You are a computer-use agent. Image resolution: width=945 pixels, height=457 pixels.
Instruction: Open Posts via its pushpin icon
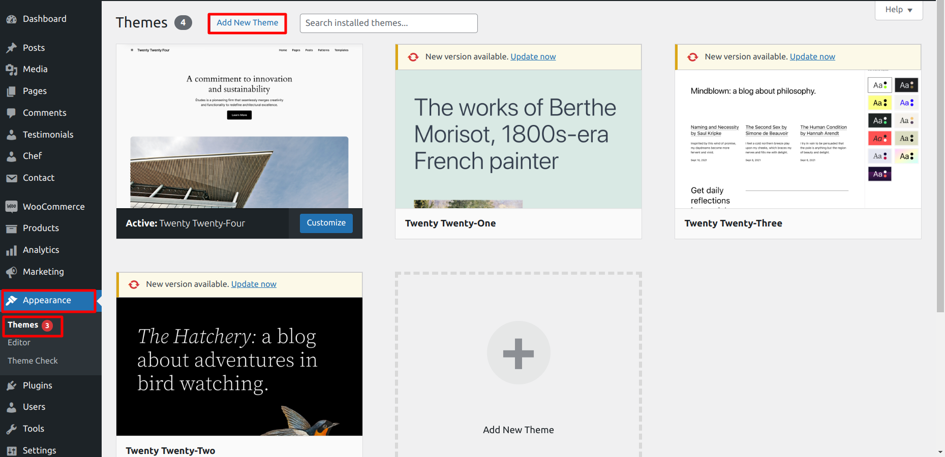(11, 48)
